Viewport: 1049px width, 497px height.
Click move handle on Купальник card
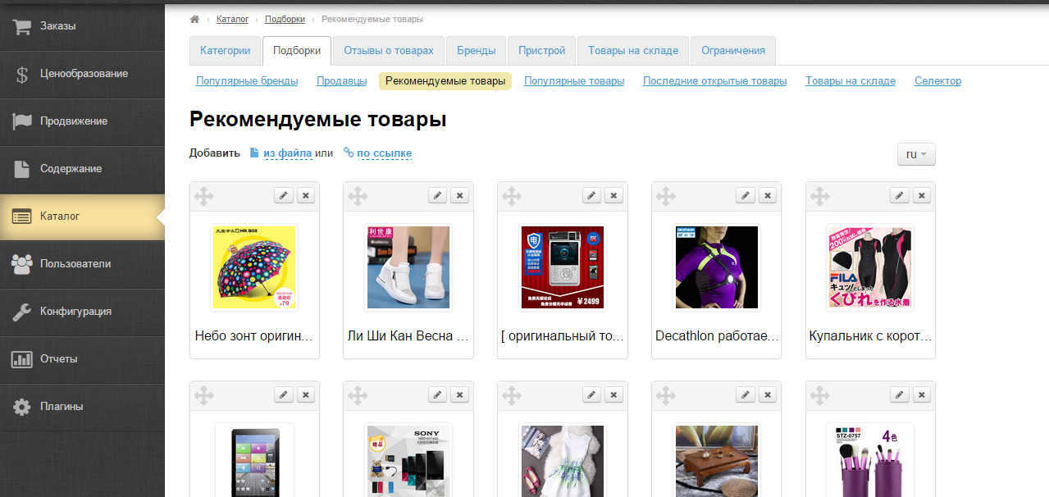click(820, 196)
